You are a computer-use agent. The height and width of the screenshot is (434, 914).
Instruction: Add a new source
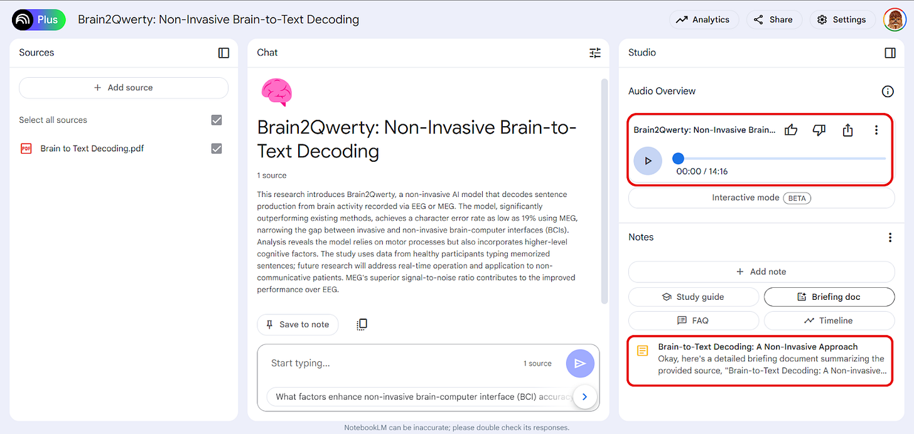(x=124, y=88)
